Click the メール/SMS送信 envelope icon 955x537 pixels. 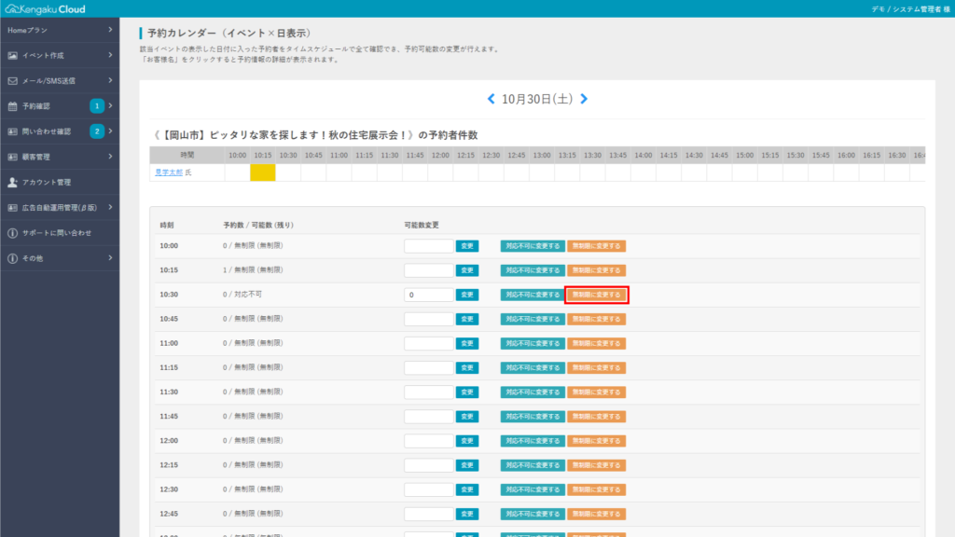coord(12,81)
